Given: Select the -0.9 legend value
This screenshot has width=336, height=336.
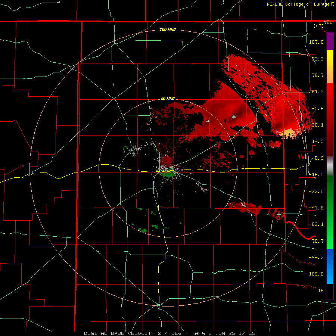Looking at the screenshot, I should point(318,158).
